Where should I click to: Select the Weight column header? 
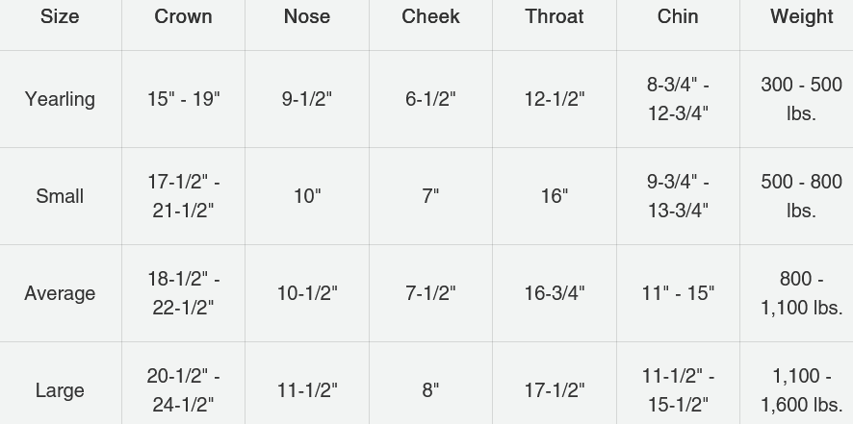tap(801, 16)
